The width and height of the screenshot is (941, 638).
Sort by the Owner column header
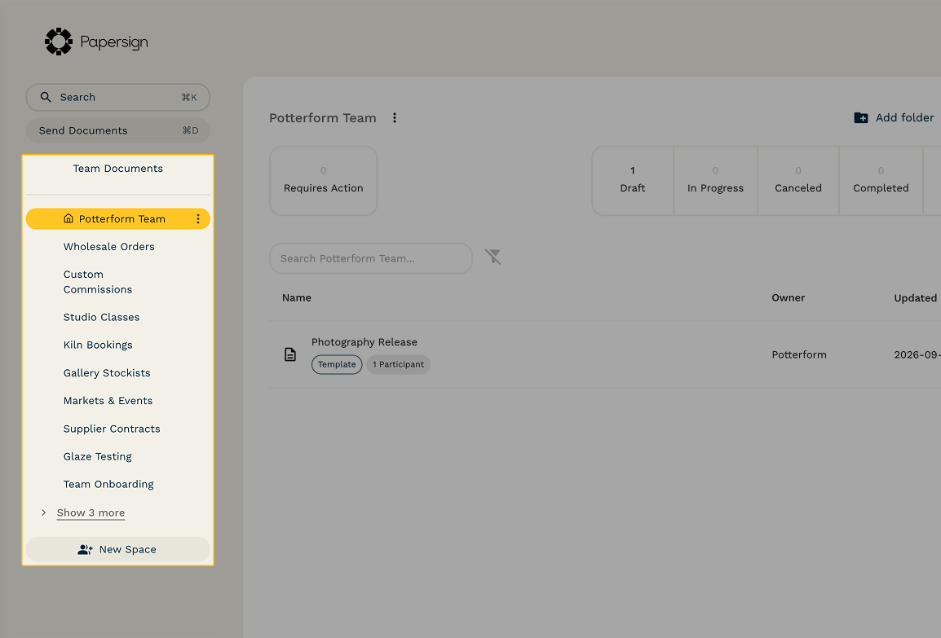click(788, 297)
